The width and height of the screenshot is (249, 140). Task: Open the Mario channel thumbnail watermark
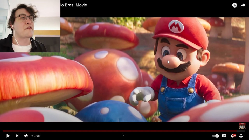(x=242, y=126)
